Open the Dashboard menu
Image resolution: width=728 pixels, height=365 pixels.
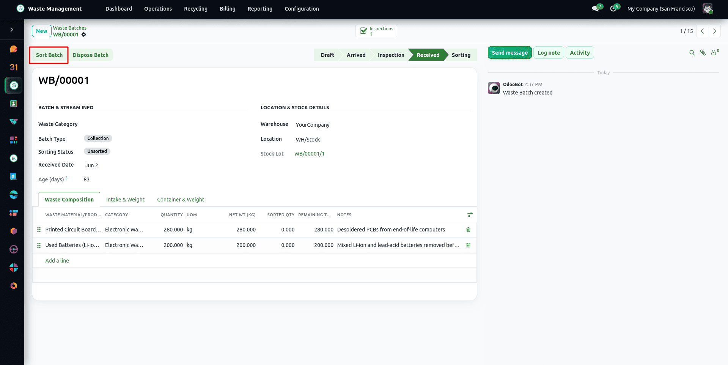119,9
